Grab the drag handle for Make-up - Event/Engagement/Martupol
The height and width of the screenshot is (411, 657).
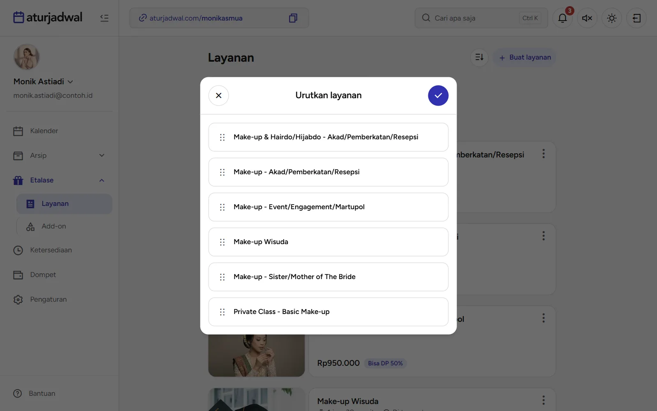pyautogui.click(x=222, y=207)
